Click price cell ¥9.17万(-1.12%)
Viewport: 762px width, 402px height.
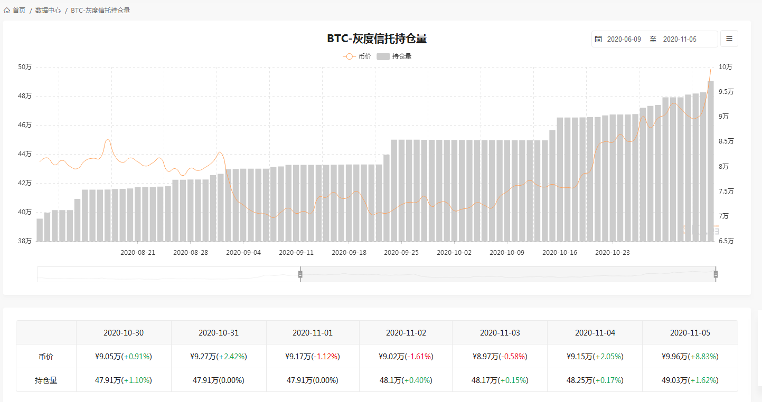pos(313,357)
